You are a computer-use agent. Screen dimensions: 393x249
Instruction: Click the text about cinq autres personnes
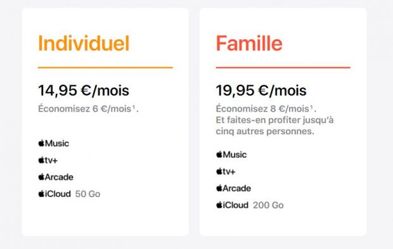[x=274, y=125]
